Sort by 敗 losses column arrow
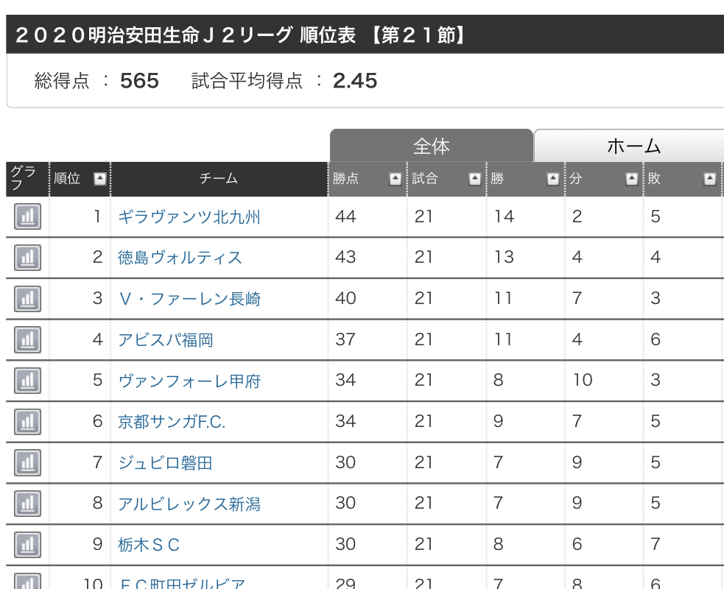Screen dimensions: 724x589 click(x=709, y=179)
